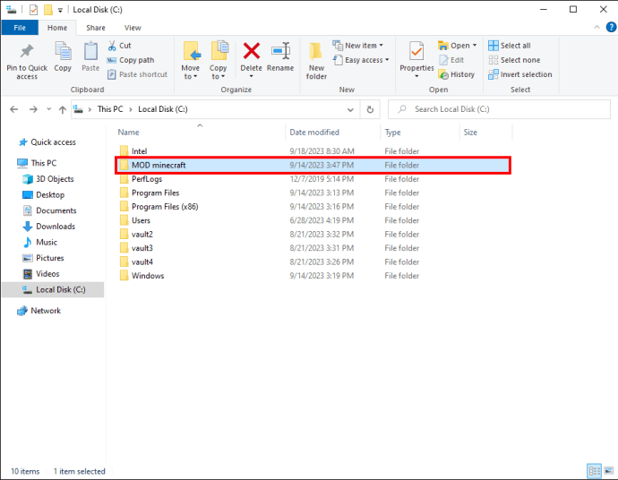Click Select none in the ribbon
The height and width of the screenshot is (480, 618).
tap(514, 60)
